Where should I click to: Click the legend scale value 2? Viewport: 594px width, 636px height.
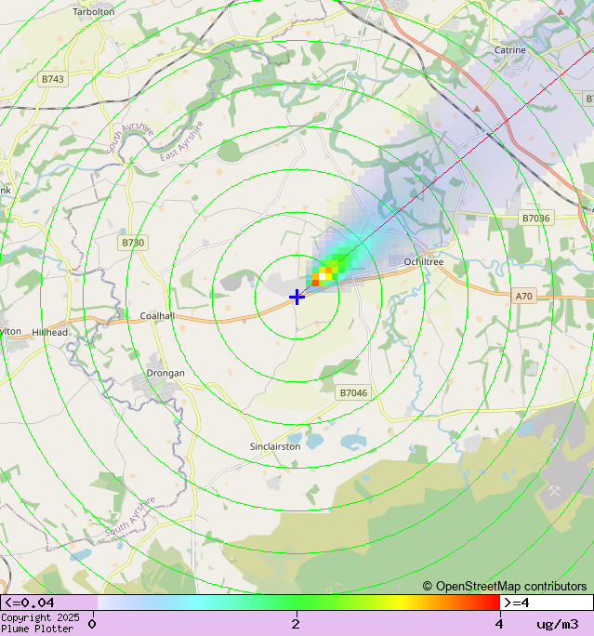[296, 624]
